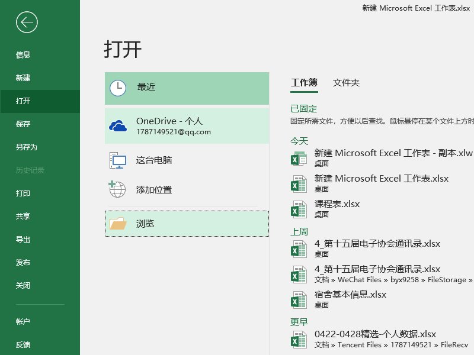Click the Add a Place (添加位置) globe icon
This screenshot has height=355, width=474.
pos(118,189)
